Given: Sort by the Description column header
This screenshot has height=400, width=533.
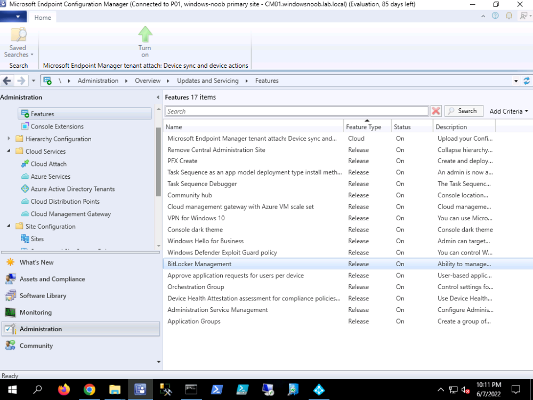Looking at the screenshot, I should (464, 127).
